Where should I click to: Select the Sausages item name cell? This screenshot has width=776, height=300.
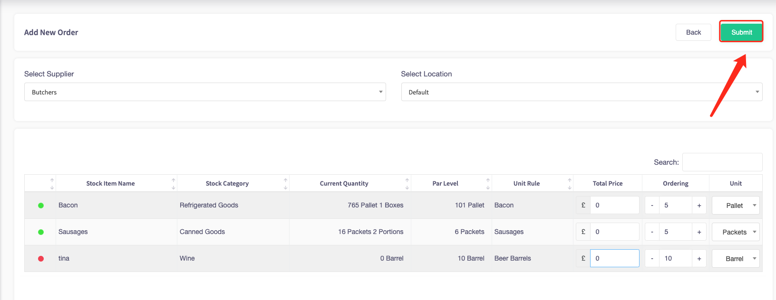[x=116, y=232]
